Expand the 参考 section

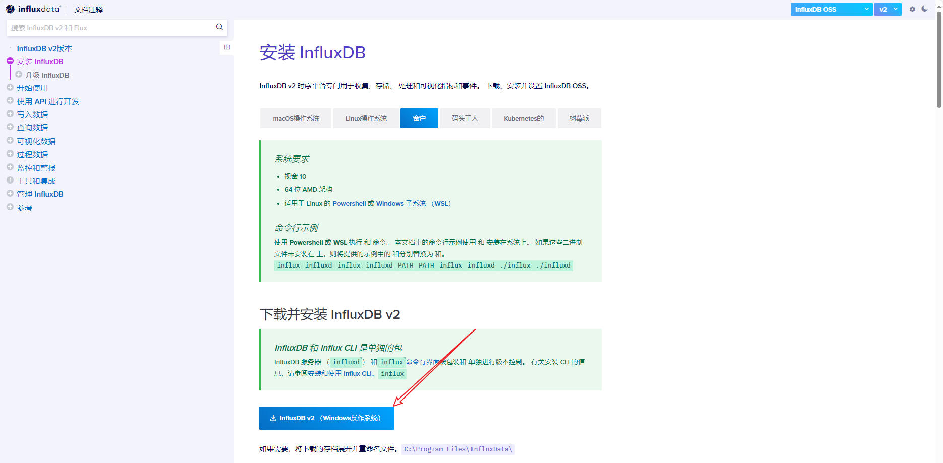click(10, 207)
